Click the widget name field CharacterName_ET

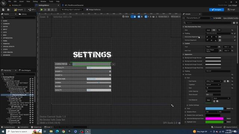(x=198, y=18)
